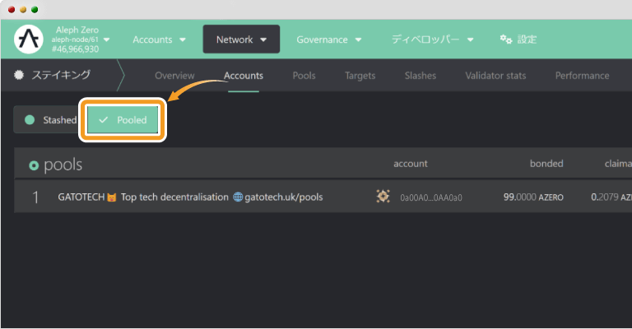Open the Accounts dropdown in top bar

tap(159, 39)
